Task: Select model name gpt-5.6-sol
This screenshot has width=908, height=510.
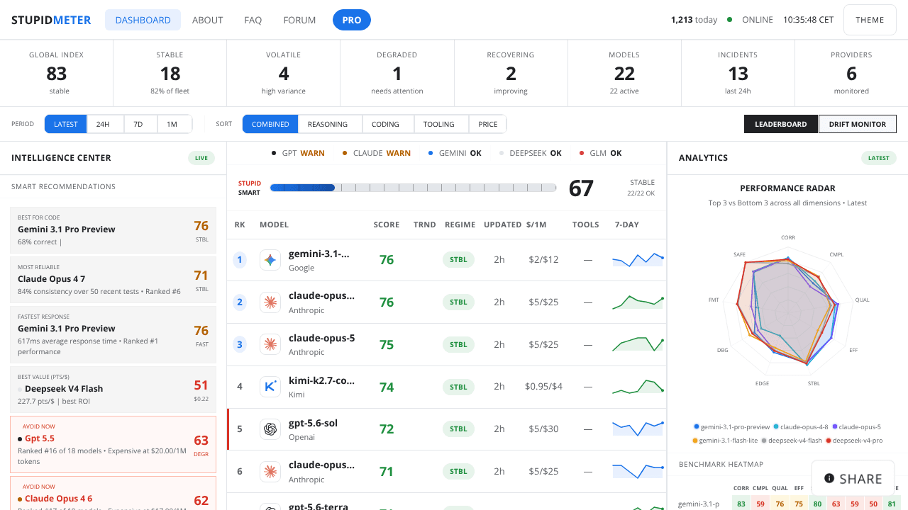Action: pyautogui.click(x=313, y=423)
